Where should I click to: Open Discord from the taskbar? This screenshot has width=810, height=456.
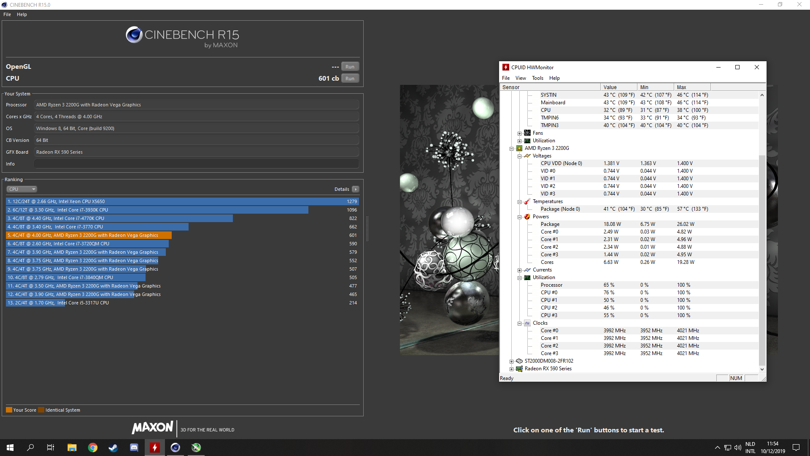134,448
